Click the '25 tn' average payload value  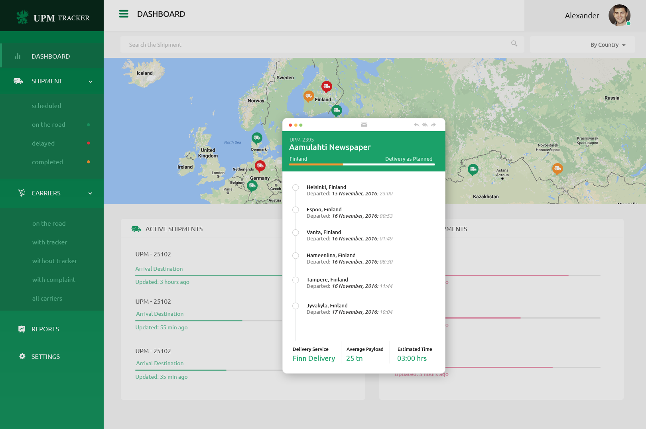tap(355, 358)
